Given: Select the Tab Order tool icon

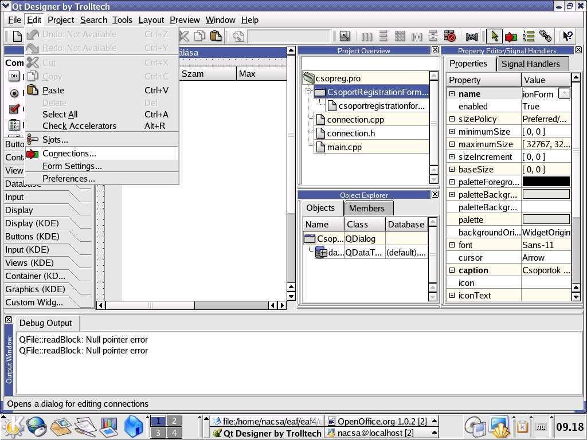Looking at the screenshot, I should click(x=528, y=36).
